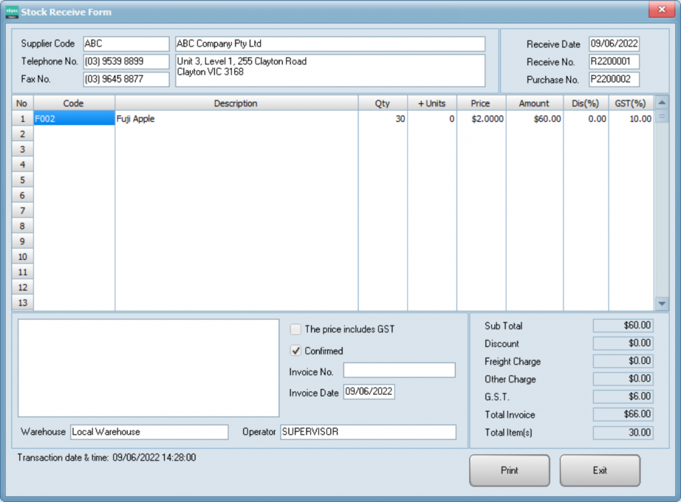This screenshot has height=502, width=681.
Task: Click the Warehouse field showing Local Warehouse
Action: tap(148, 432)
